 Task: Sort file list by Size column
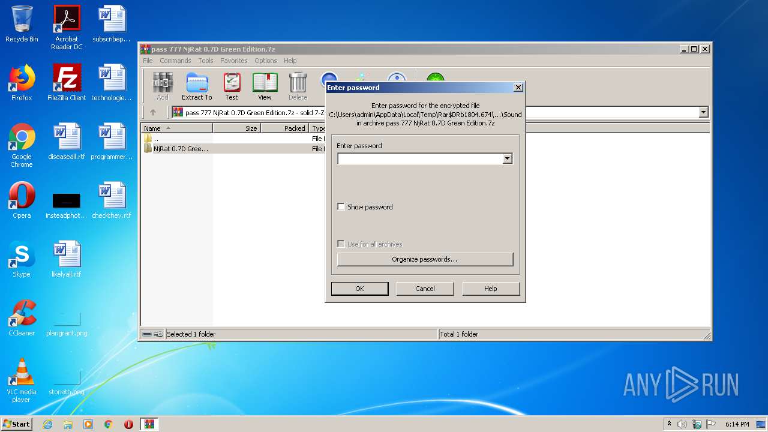click(236, 128)
